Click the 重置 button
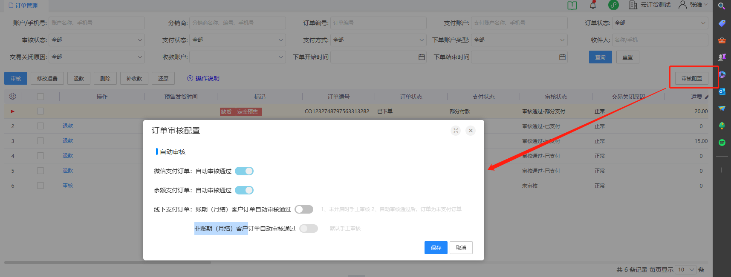This screenshot has width=731, height=277. (x=628, y=57)
